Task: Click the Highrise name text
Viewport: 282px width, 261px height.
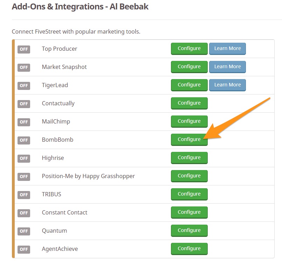Action: click(53, 158)
